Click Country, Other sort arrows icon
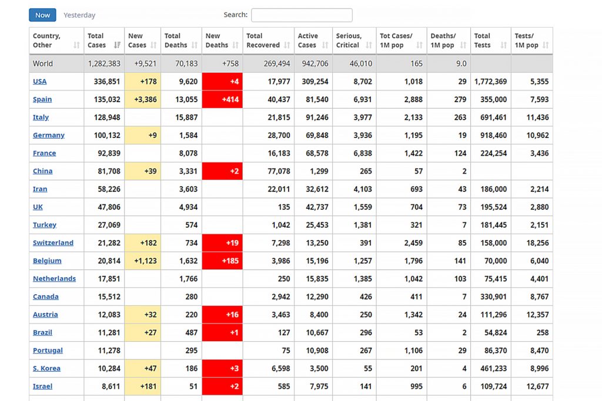Image resolution: width=602 pixels, height=401 pixels. pyautogui.click(x=76, y=45)
